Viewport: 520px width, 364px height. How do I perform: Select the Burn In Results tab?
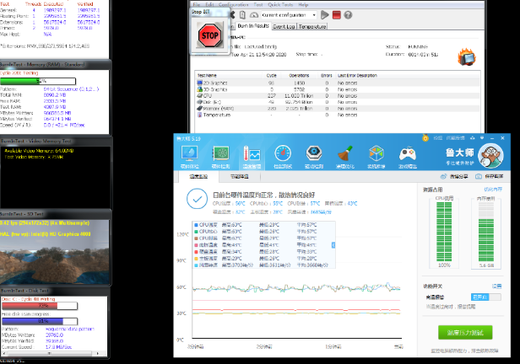[253, 26]
